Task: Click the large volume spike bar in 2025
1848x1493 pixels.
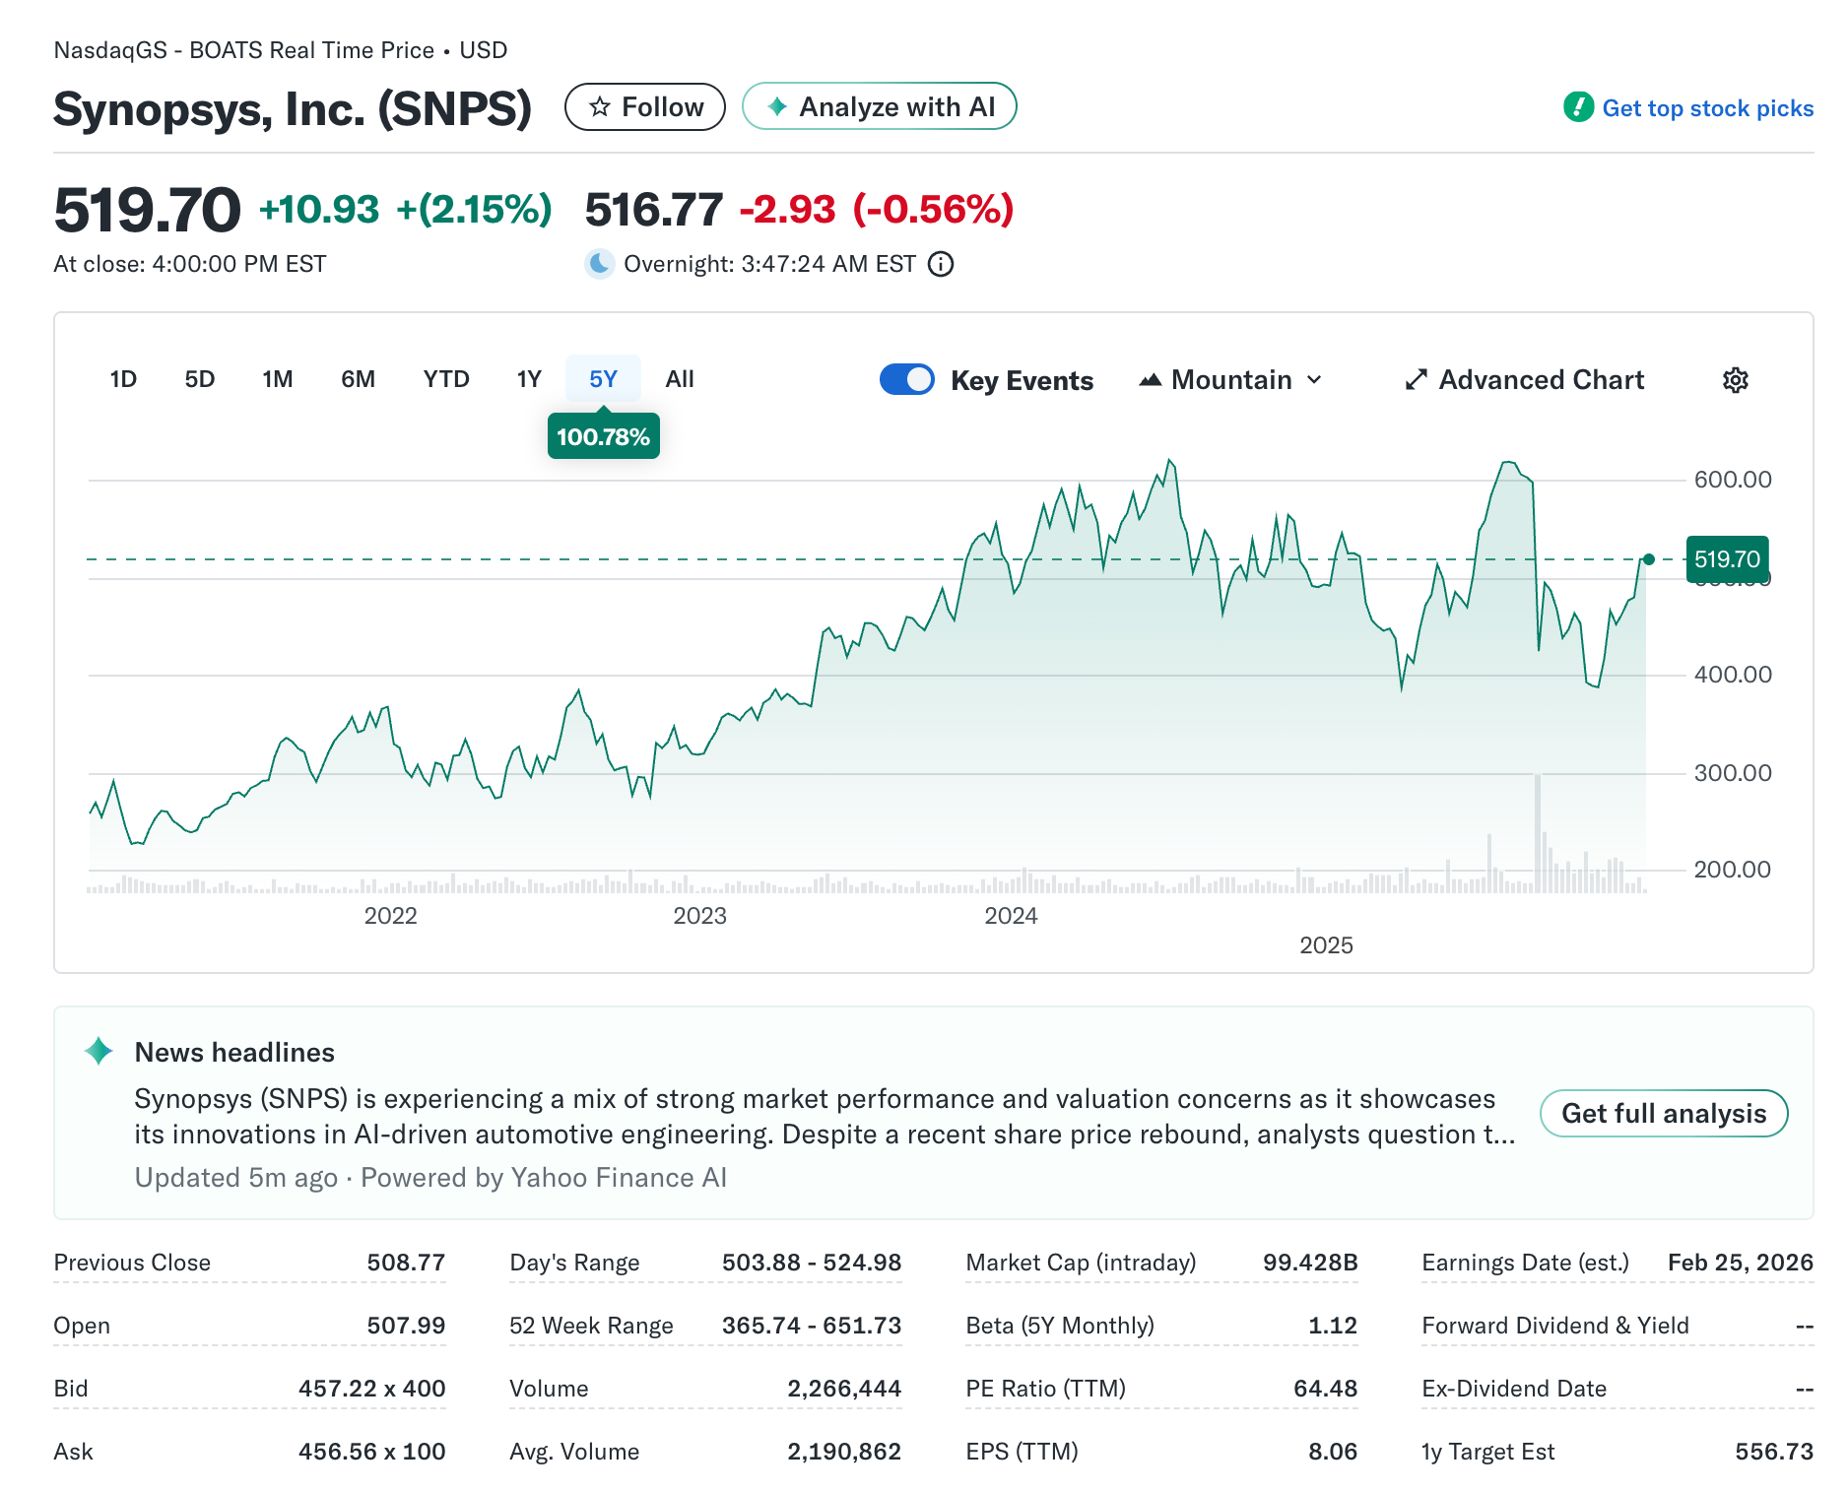Action: [x=1537, y=832]
